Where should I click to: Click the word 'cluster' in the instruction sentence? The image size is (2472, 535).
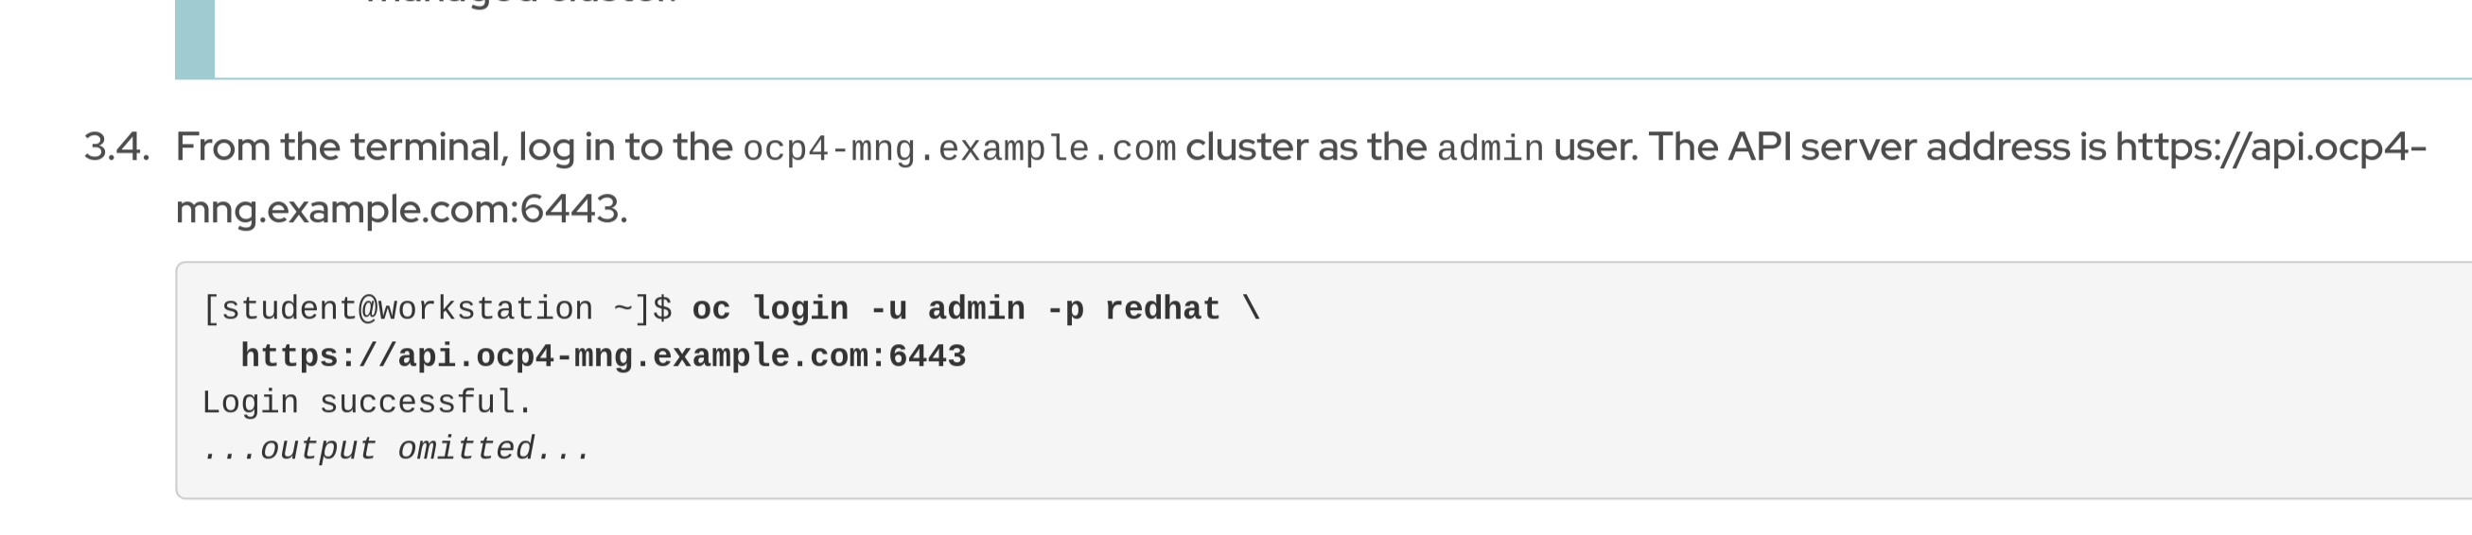[x=1246, y=147]
